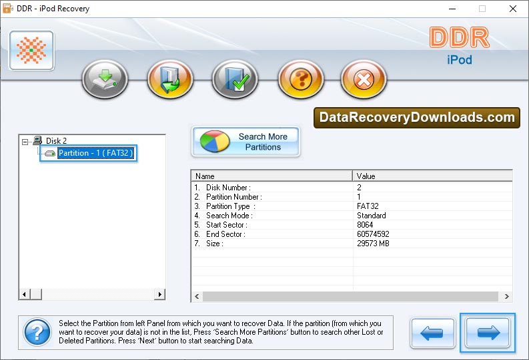Select the Search Mode row
This screenshot has height=360, width=529.
click(352, 216)
